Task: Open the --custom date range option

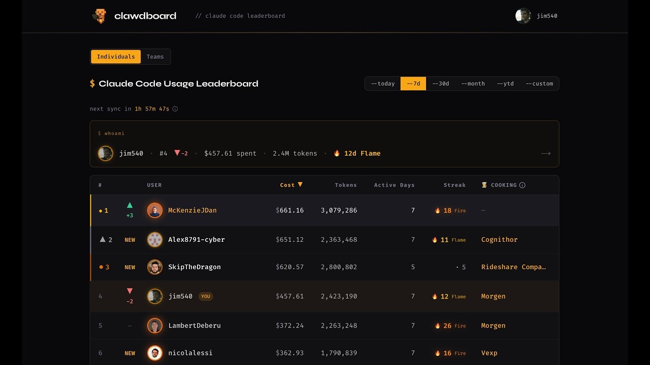Action: click(x=540, y=83)
